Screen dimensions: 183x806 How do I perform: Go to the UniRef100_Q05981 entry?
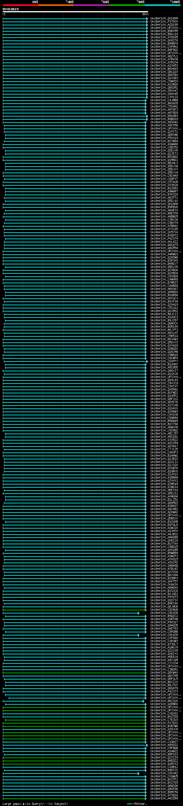pos(164,389)
